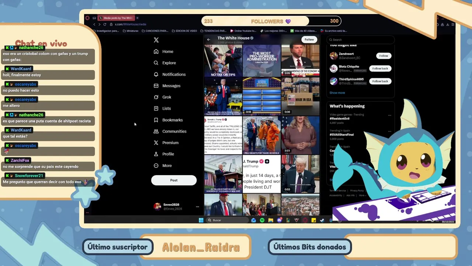Click the browser forward arrow
The height and width of the screenshot is (266, 472).
point(99,24)
